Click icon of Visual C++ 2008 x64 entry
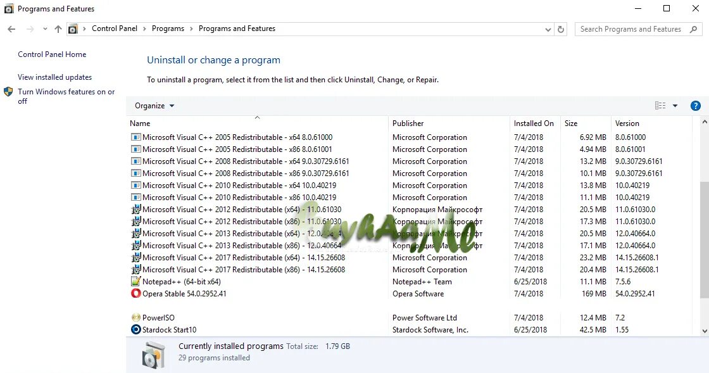 click(135, 161)
